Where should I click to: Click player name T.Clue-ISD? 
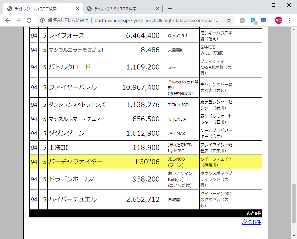[178, 105]
